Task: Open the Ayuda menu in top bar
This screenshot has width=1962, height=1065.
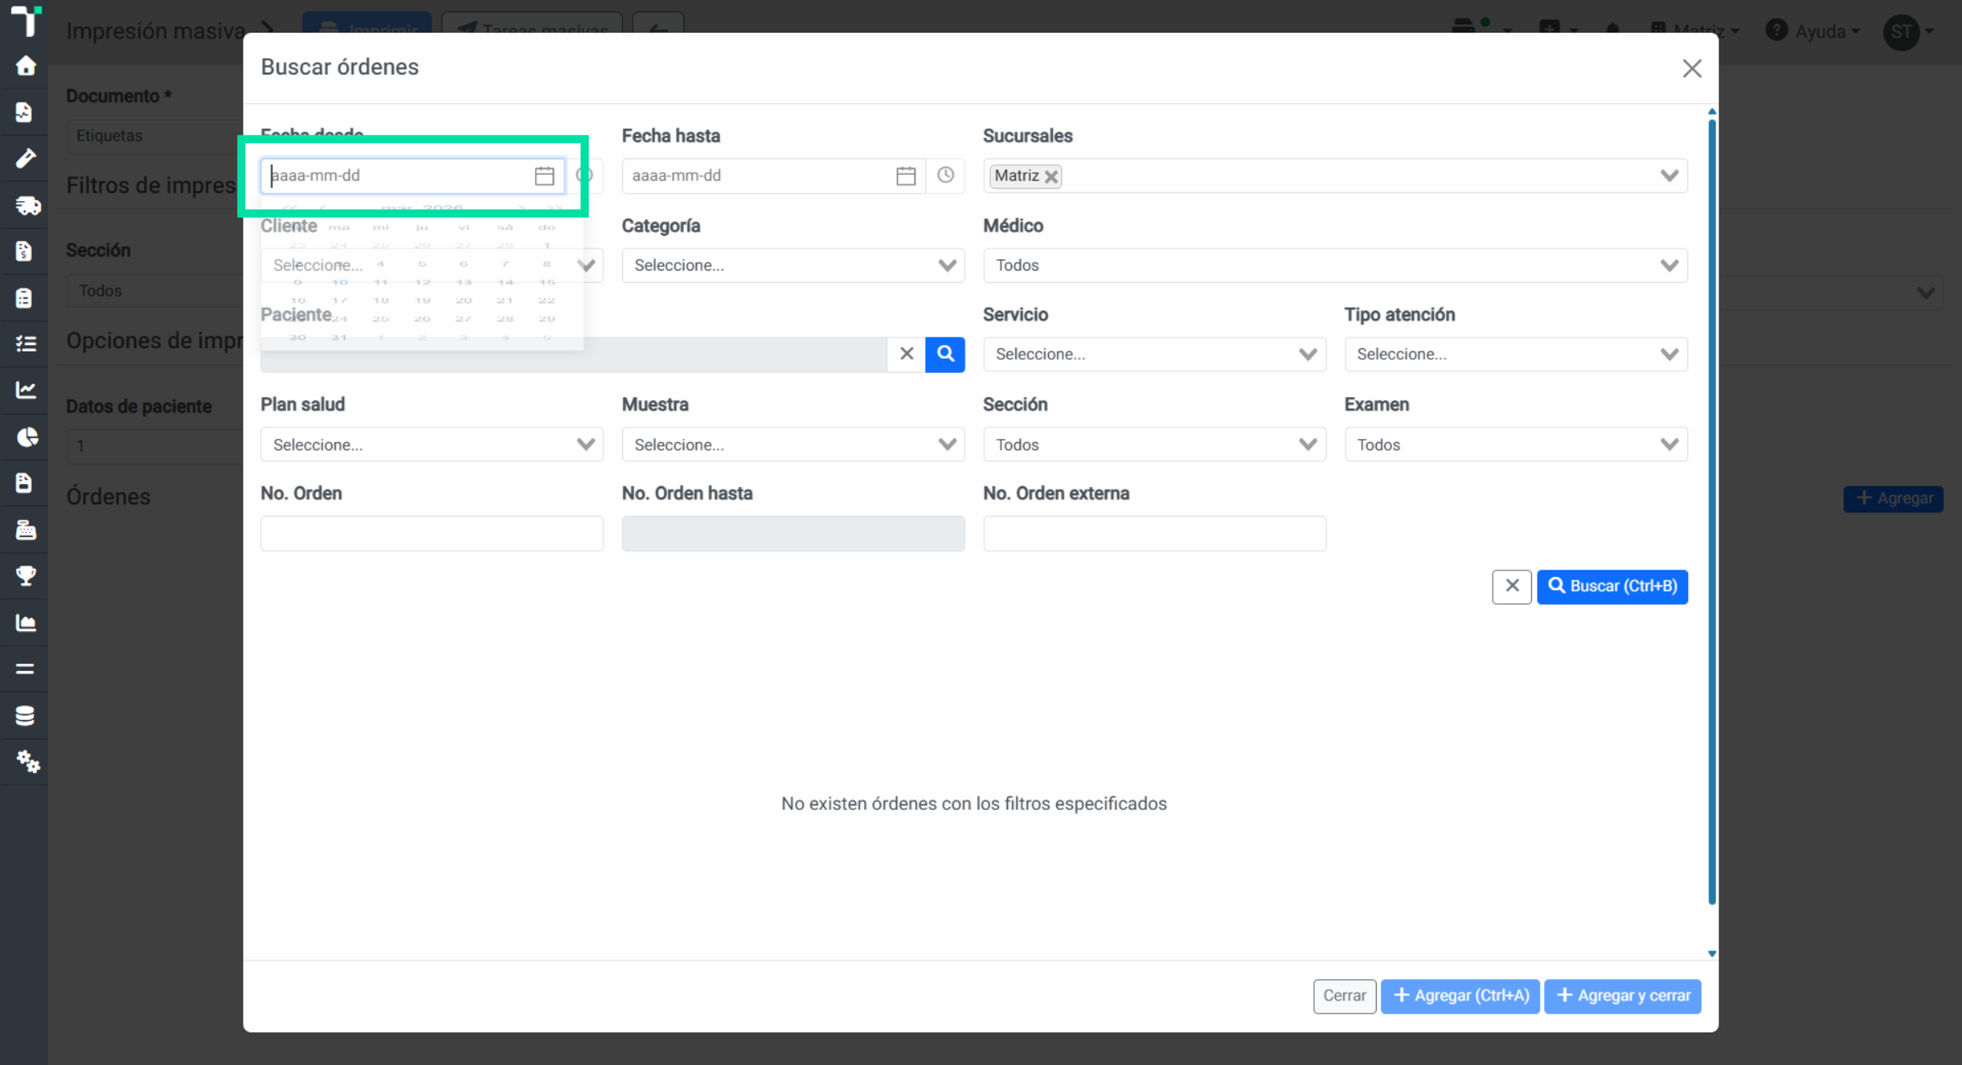Action: point(1812,31)
